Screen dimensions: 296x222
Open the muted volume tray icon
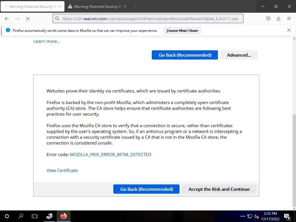click(256, 216)
